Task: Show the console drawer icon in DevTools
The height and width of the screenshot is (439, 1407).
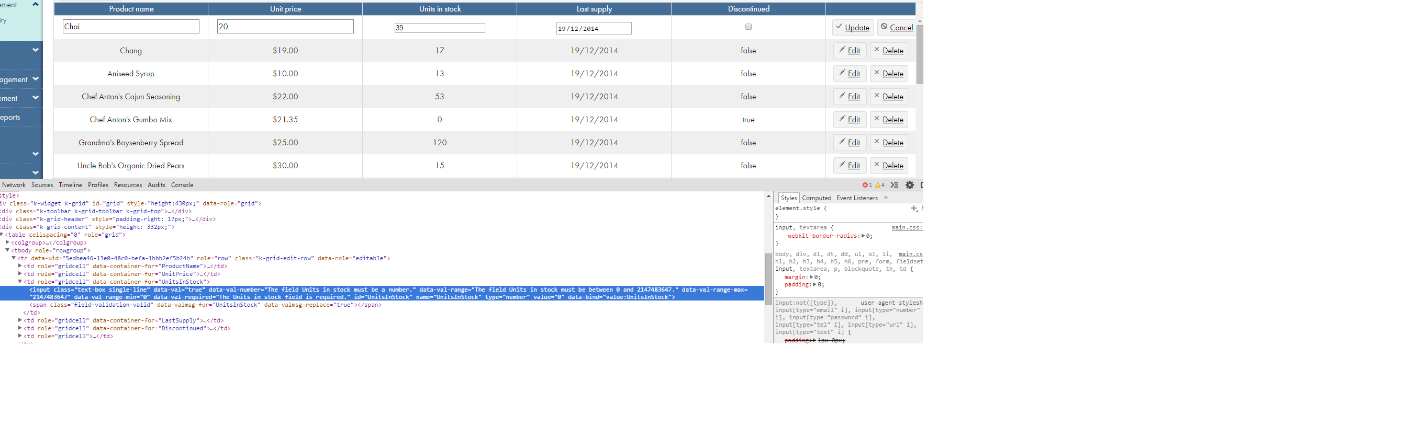Action: pos(894,186)
